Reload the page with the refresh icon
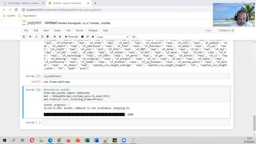The width and height of the screenshot is (256, 144). point(16,10)
